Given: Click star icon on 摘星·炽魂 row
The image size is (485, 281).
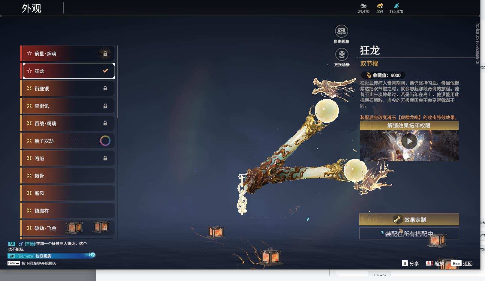Looking at the screenshot, I should (x=29, y=54).
